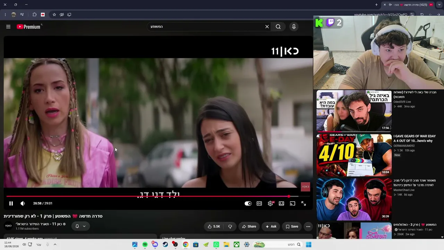Open the כאן 11 channel name link
This screenshot has height=250, width=444.
(x=39, y=224)
